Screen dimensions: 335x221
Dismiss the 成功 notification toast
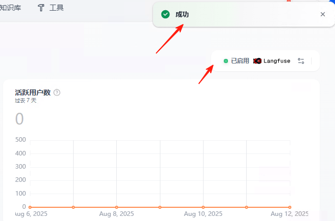(323, 14)
